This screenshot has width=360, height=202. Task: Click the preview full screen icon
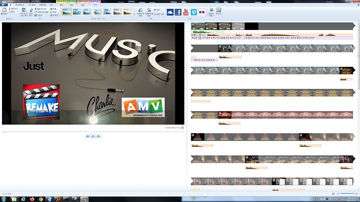tap(182, 128)
